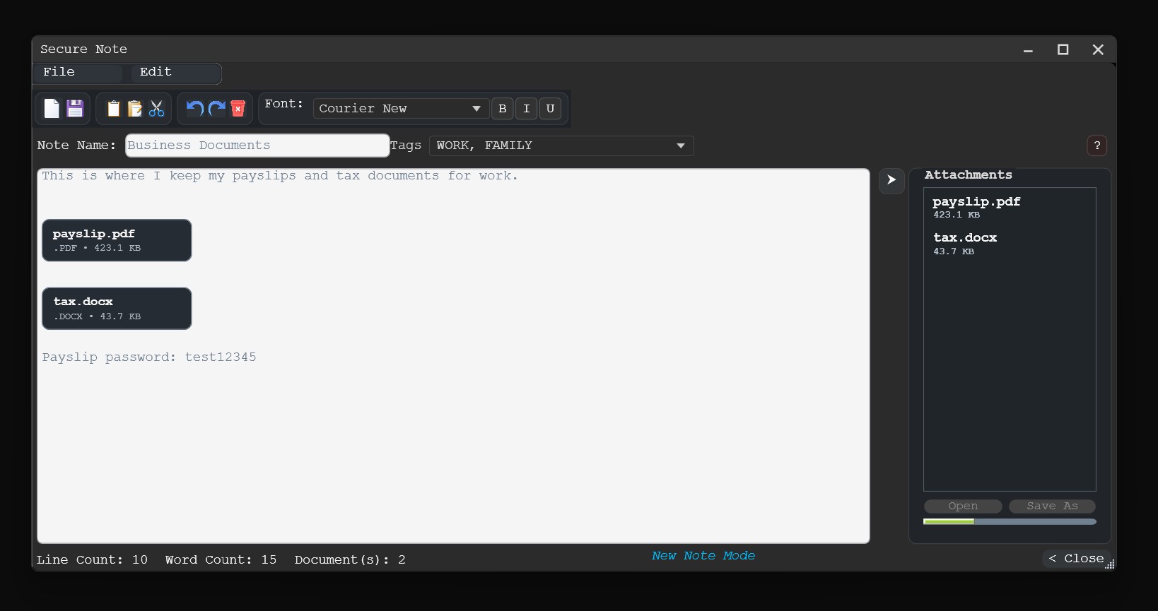Screen dimensions: 1158x611
Task: Toggle Bold formatting
Action: pyautogui.click(x=503, y=109)
